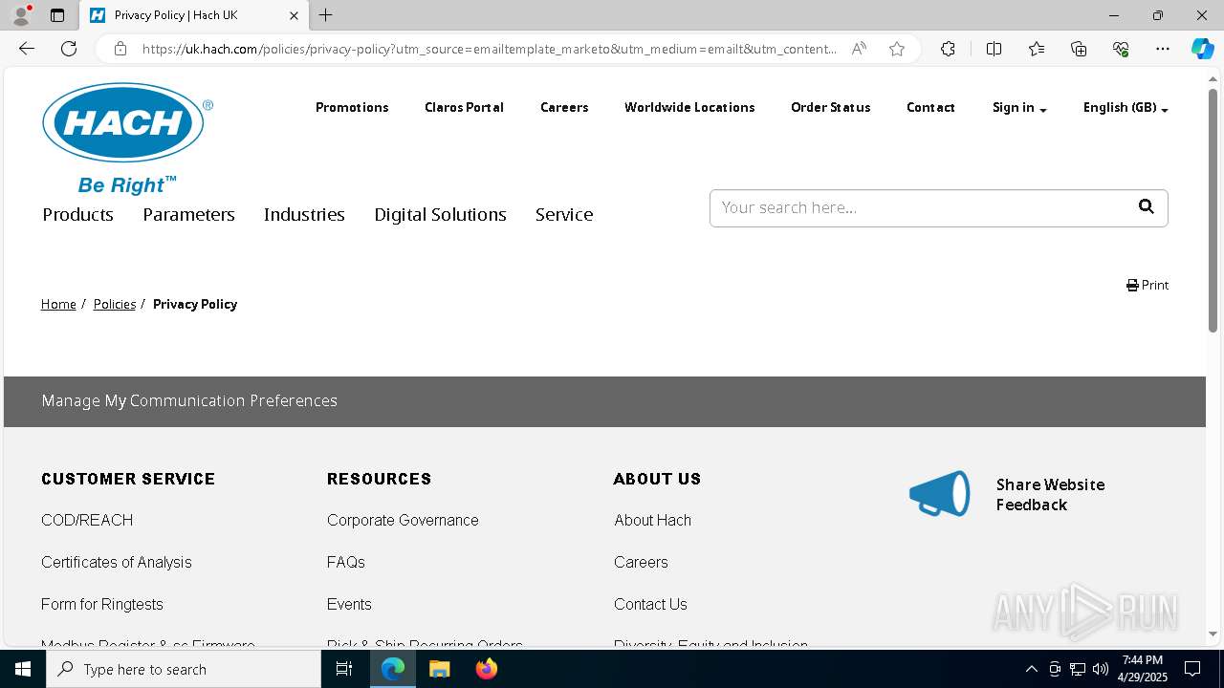Image resolution: width=1224 pixels, height=688 pixels.
Task: Open About Hach link
Action: point(652,520)
